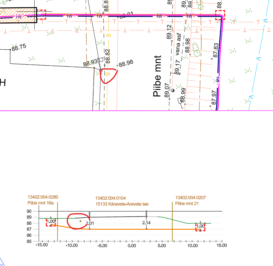Click the red dashed box beside the hatched building
Viewport: 273px width, 266px height.
coord(42,15)
